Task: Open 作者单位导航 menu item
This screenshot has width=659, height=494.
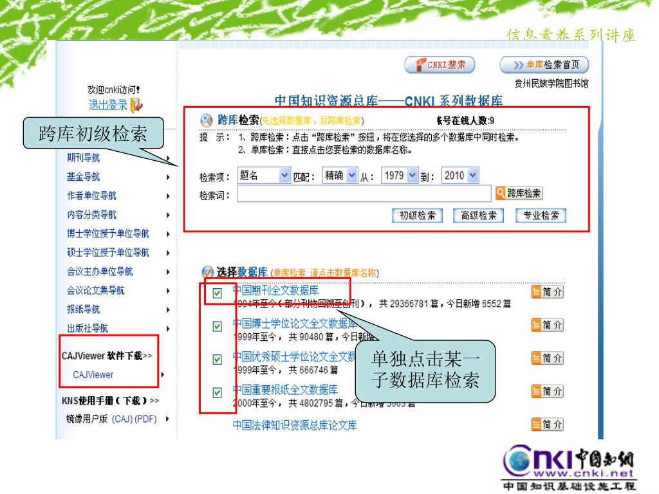Action: pyautogui.click(x=91, y=196)
